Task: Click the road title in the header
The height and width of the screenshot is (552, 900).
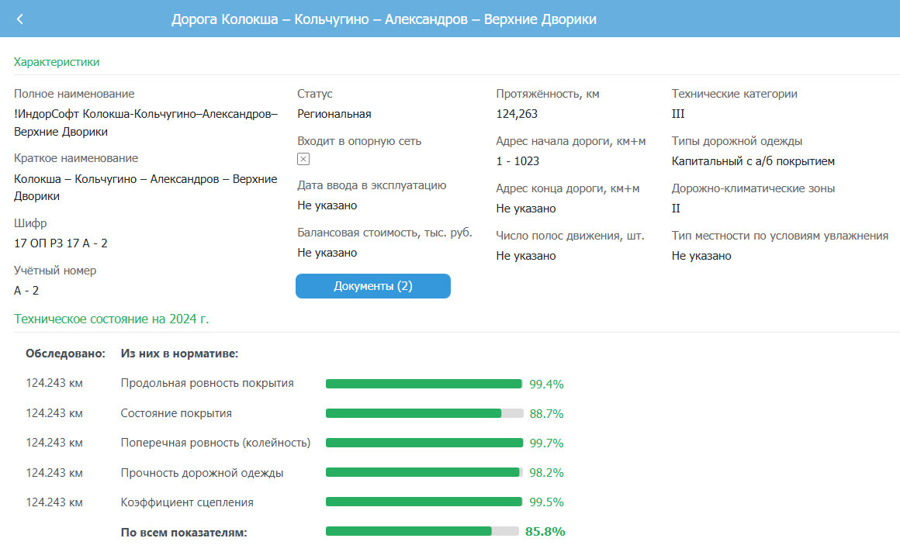Action: click(383, 19)
